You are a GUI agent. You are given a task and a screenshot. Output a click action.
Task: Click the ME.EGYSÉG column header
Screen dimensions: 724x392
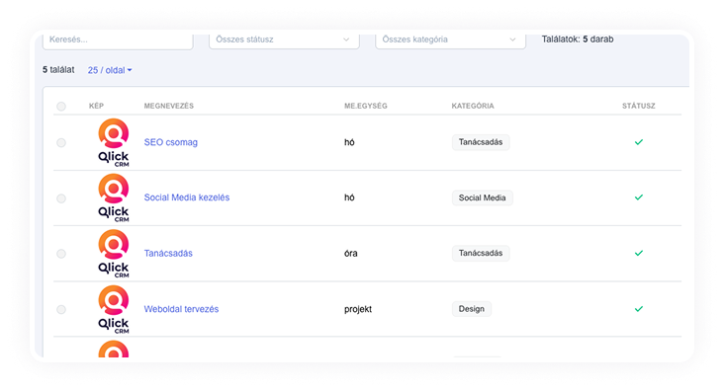(x=366, y=106)
